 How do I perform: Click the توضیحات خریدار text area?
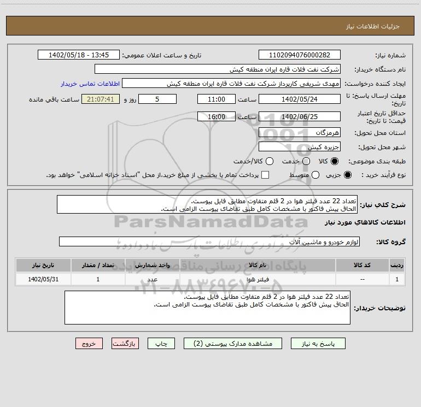point(207,308)
